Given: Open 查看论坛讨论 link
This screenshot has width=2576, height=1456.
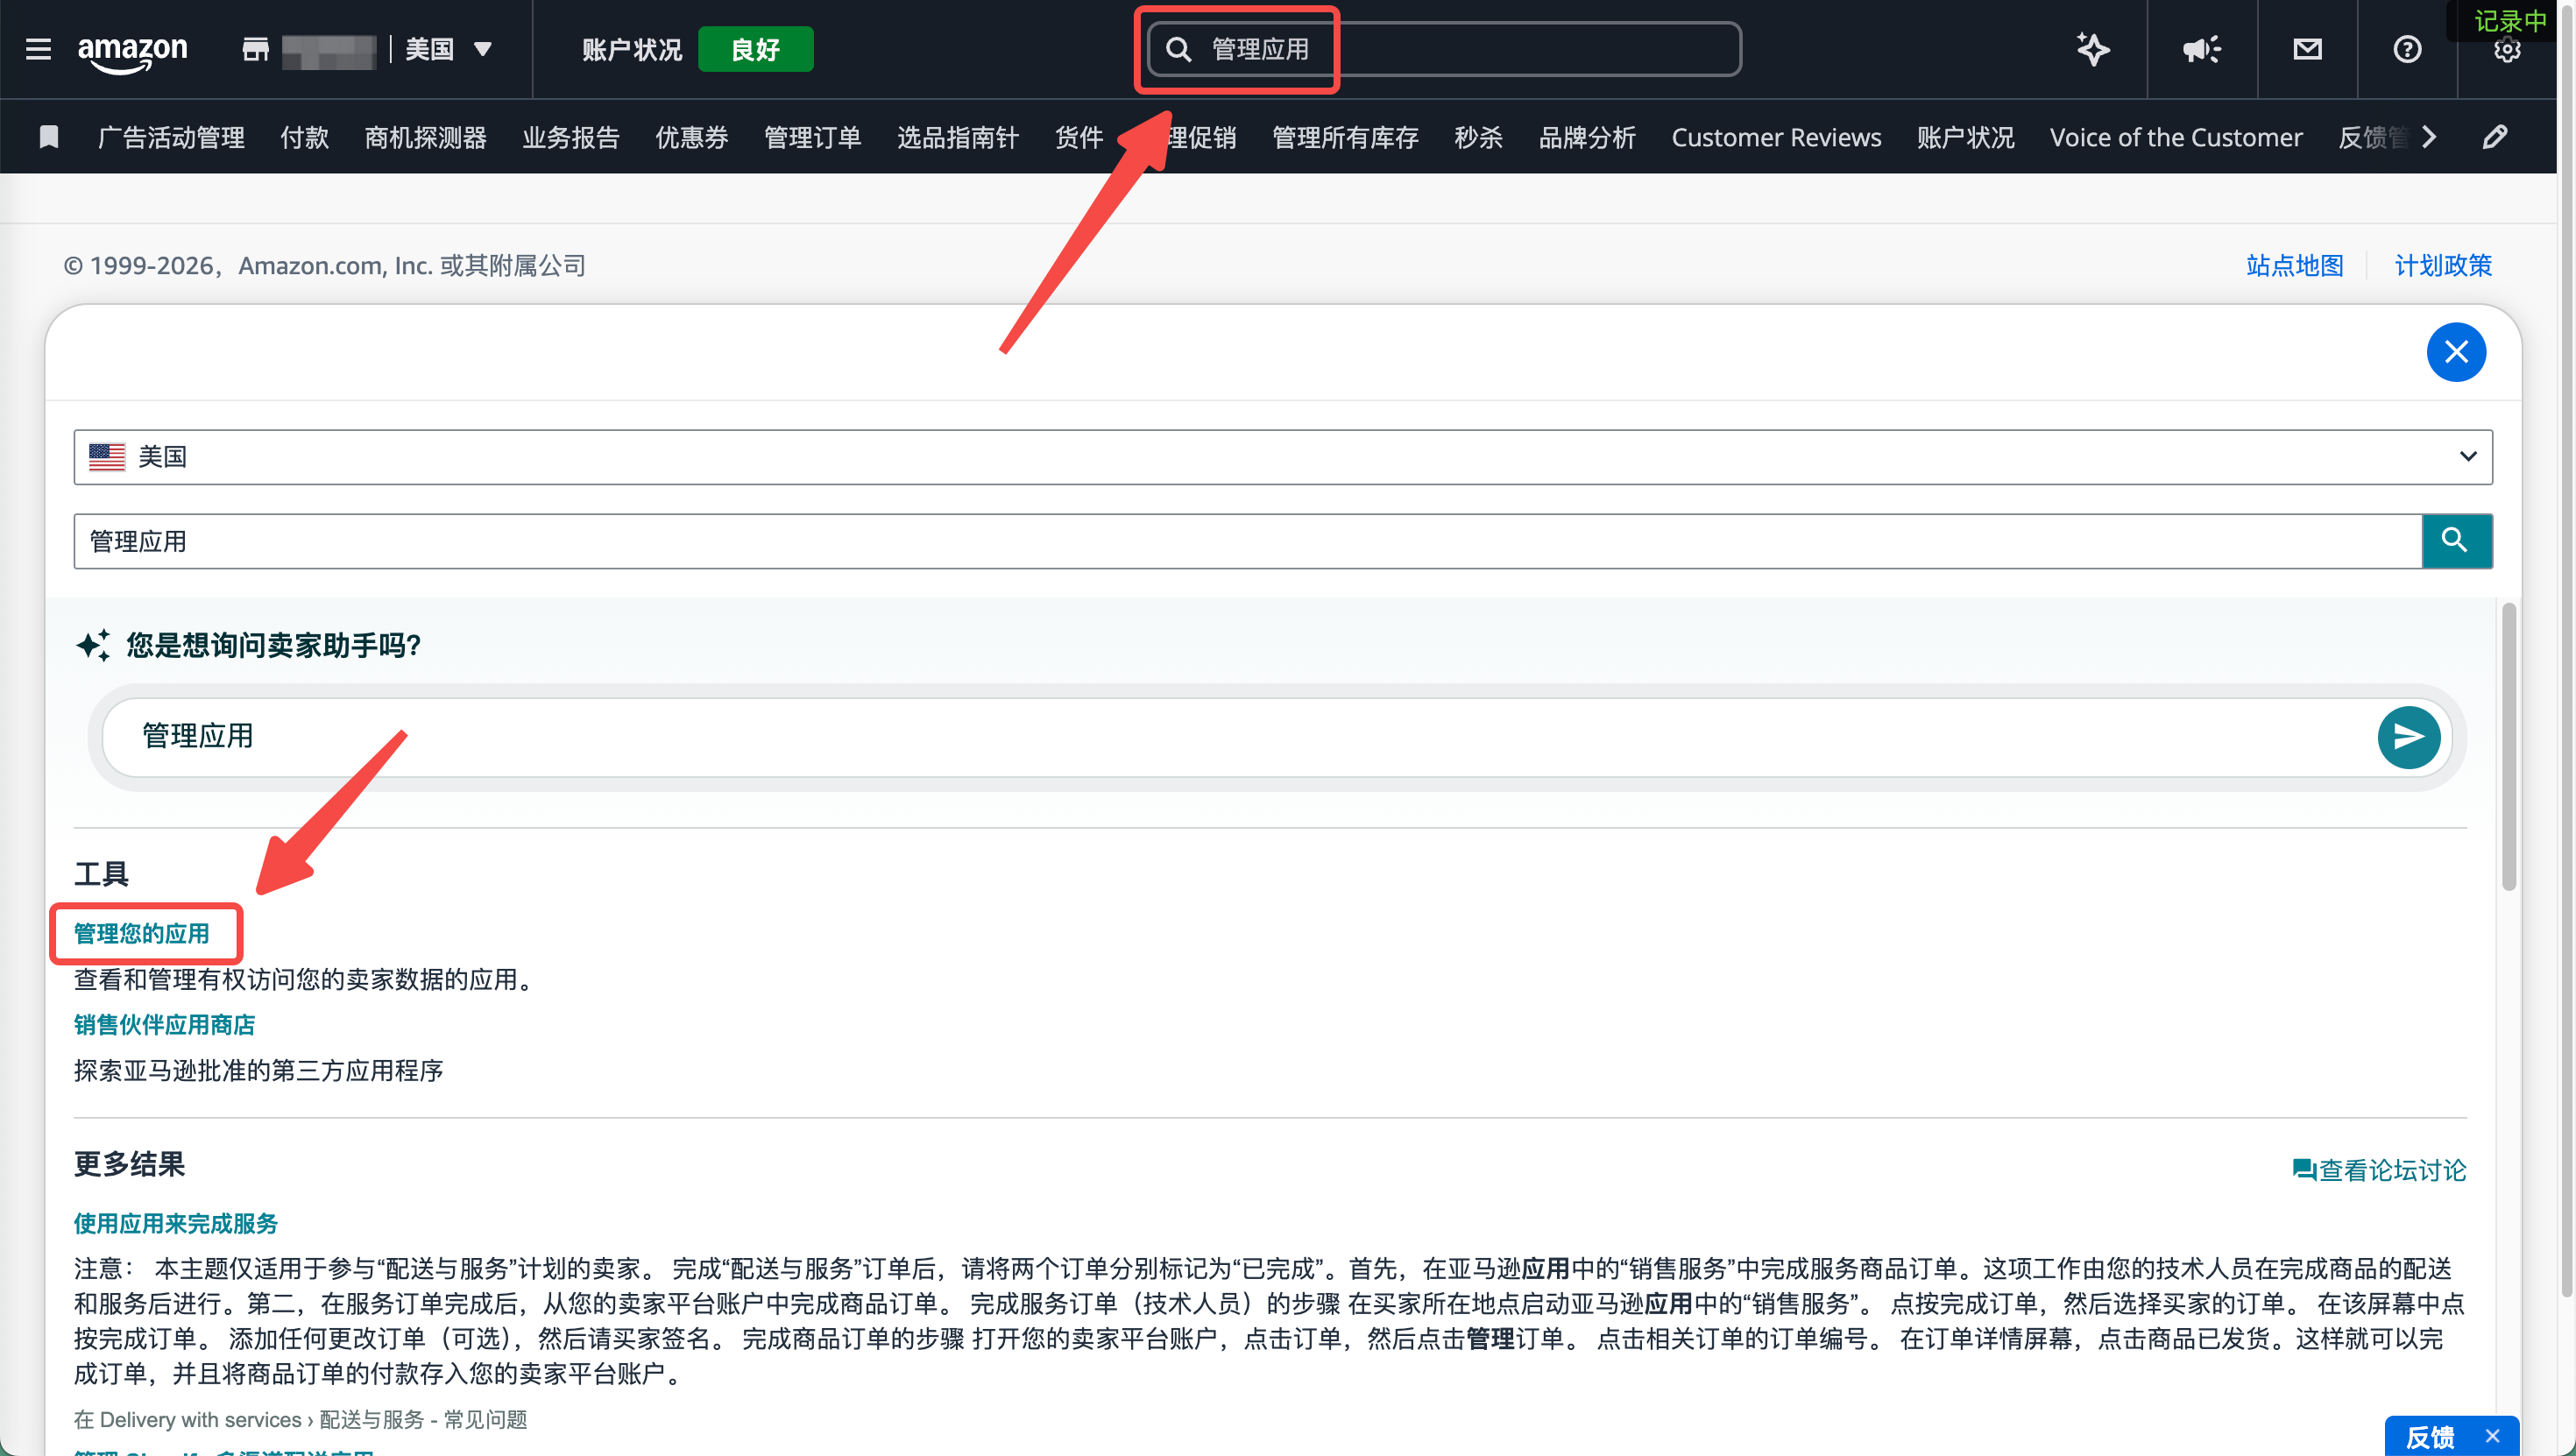Looking at the screenshot, I should pyautogui.click(x=2392, y=1170).
